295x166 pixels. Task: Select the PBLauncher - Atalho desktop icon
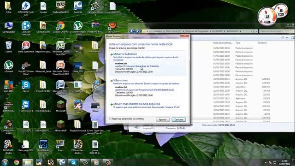[x=78, y=147]
